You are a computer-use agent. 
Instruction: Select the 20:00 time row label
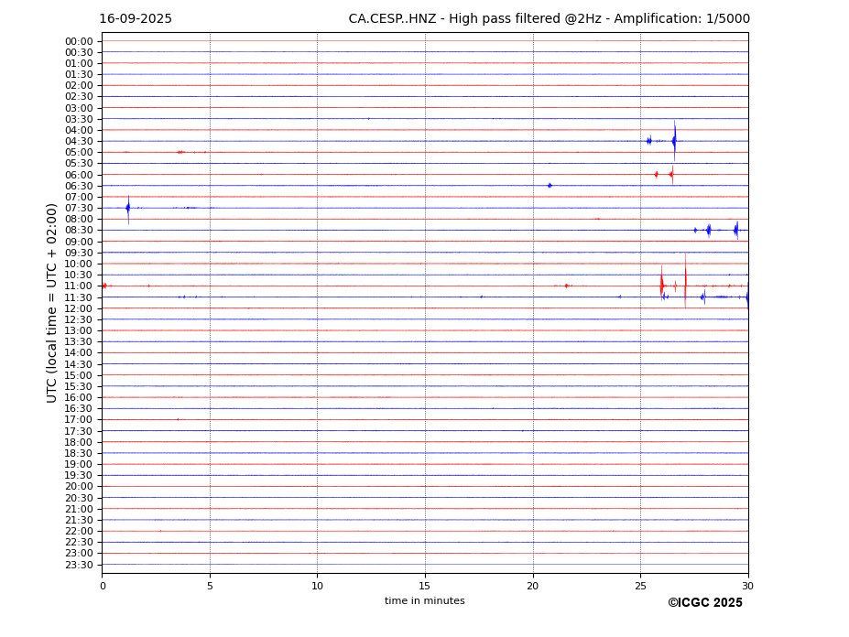click(x=79, y=487)
